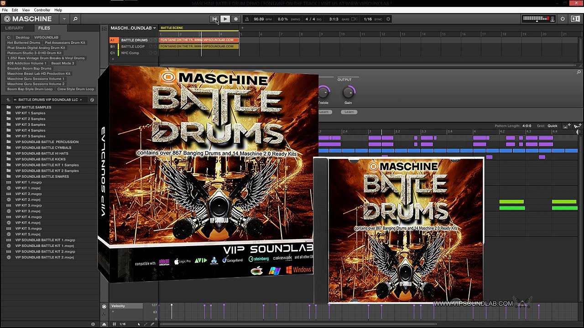
Task: Arm recording with the Record button
Action: coord(236,19)
